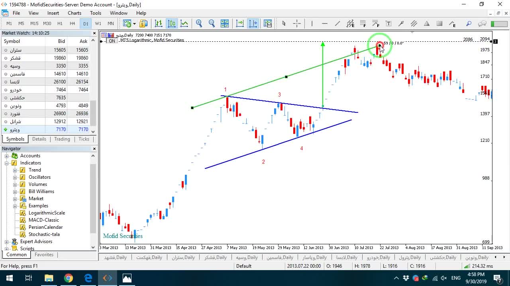This screenshot has height=286, width=510.
Task: Open the profiles icon with dollar sign
Action: [x=143, y=23]
